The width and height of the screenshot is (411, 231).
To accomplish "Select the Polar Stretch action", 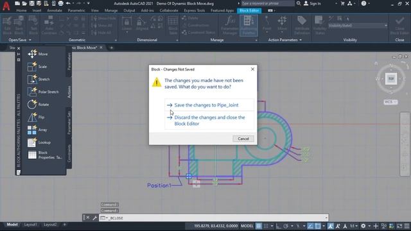I will coord(43,92).
